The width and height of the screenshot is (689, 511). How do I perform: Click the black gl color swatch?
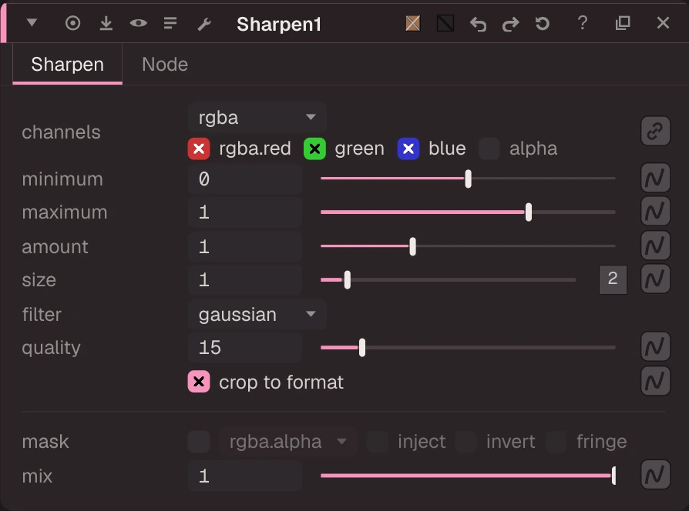pyautogui.click(x=445, y=23)
